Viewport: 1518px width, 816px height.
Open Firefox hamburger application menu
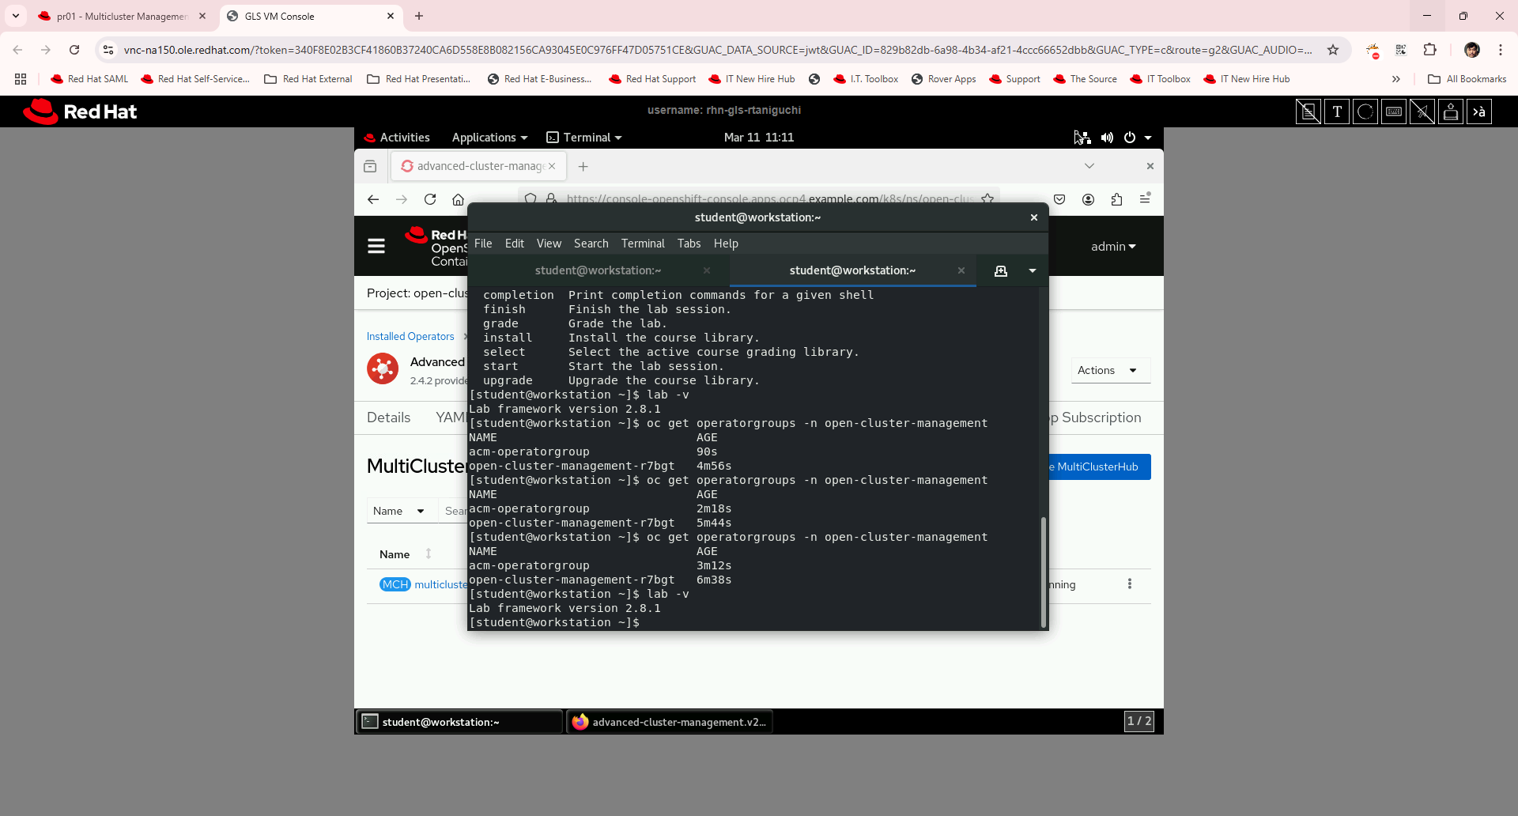(1145, 199)
